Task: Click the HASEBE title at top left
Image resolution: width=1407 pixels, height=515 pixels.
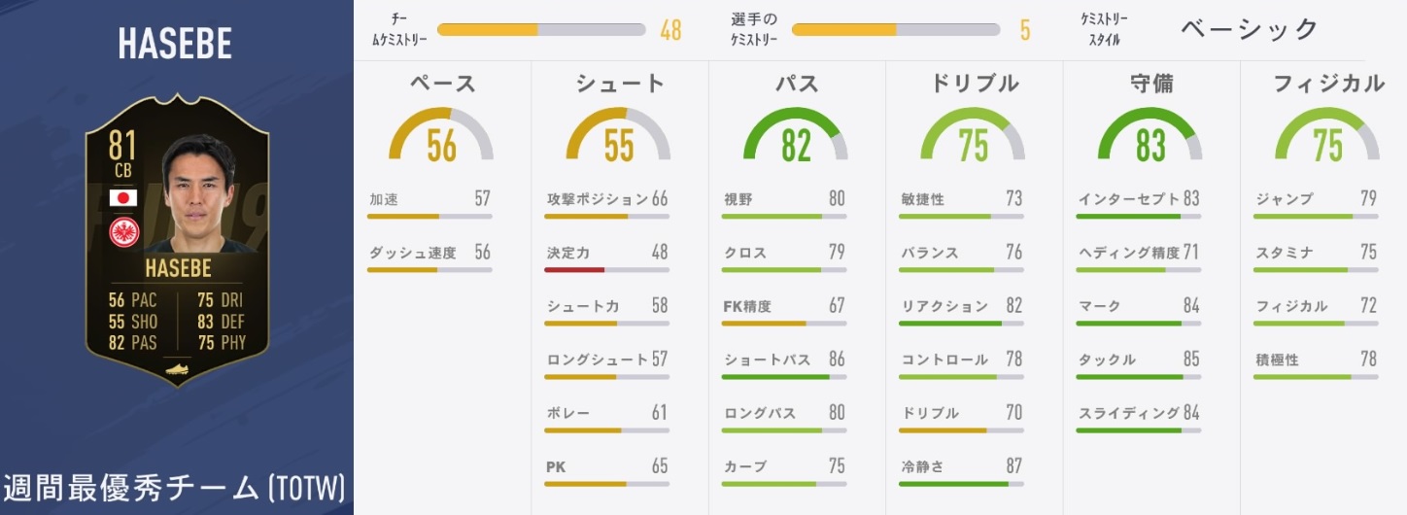Action: pyautogui.click(x=175, y=45)
